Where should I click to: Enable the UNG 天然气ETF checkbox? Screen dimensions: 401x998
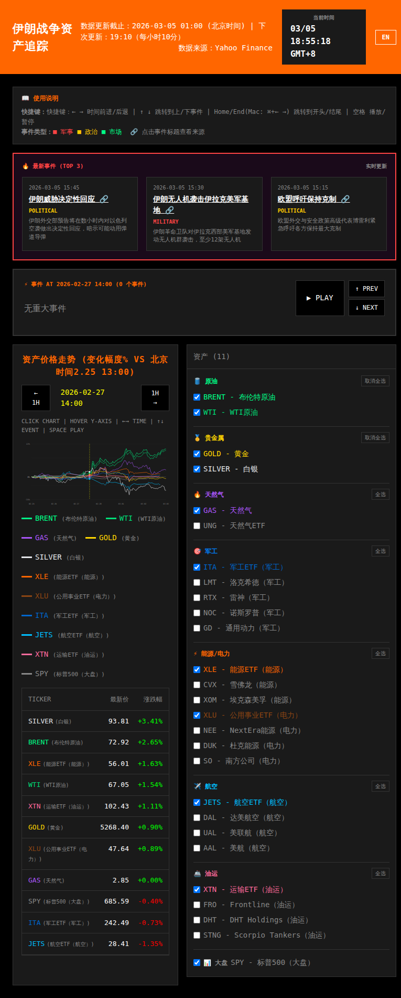(x=197, y=526)
